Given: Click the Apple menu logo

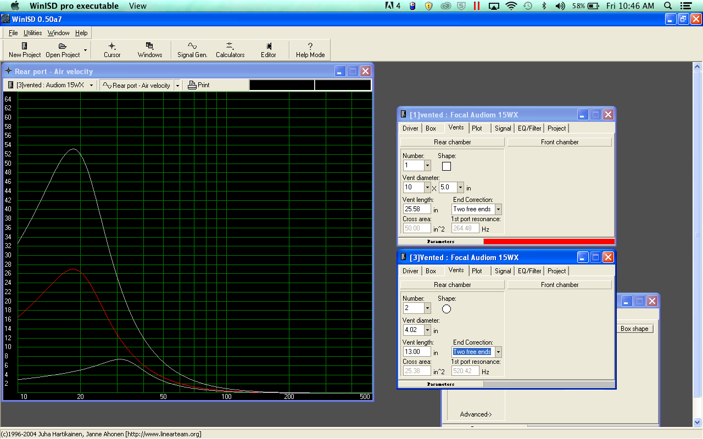Looking at the screenshot, I should point(15,5).
